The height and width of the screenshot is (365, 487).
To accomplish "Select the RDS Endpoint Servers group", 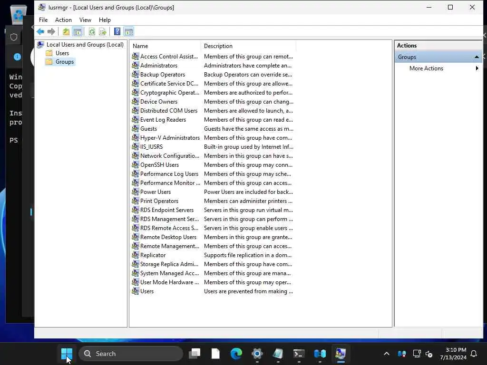I will pos(167,210).
